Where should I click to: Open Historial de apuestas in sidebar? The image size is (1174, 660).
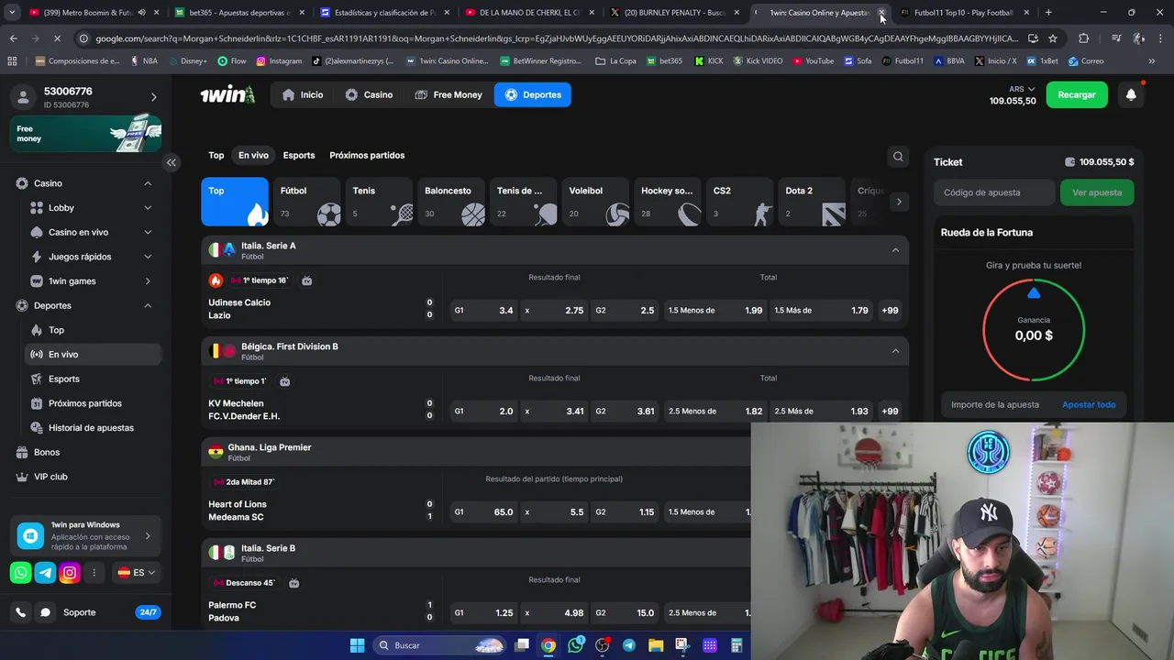[x=91, y=428]
